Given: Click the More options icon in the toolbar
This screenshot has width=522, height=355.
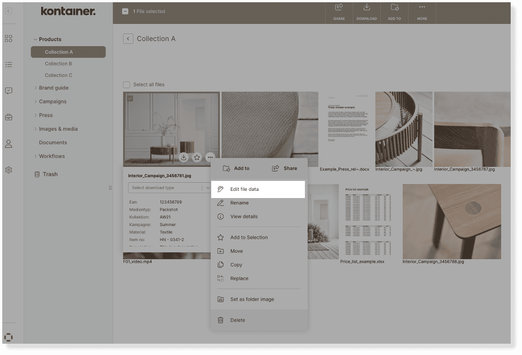Looking at the screenshot, I should (422, 13).
